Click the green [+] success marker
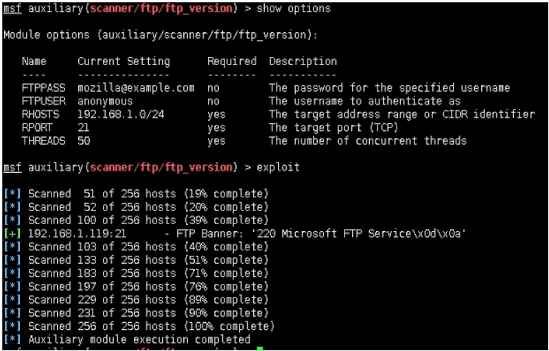 (12, 234)
